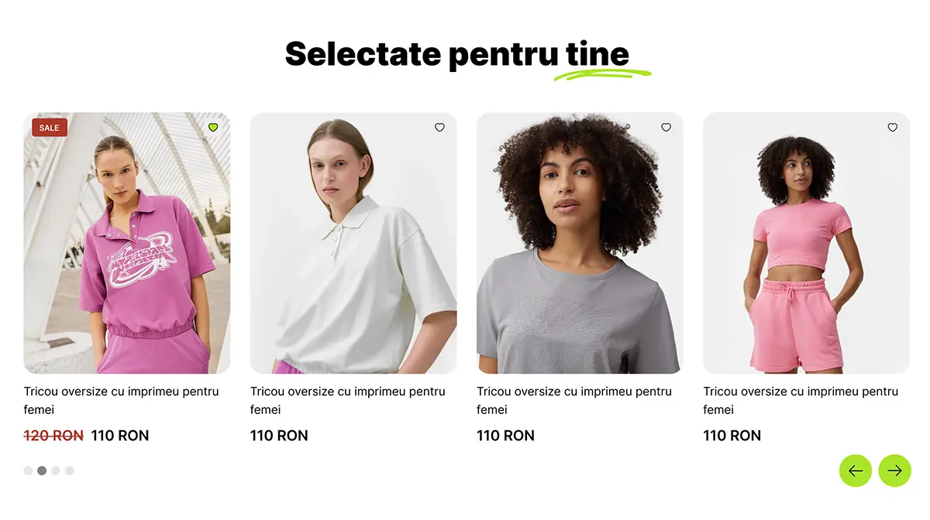Open product title under gray t-shirt

[574, 401]
